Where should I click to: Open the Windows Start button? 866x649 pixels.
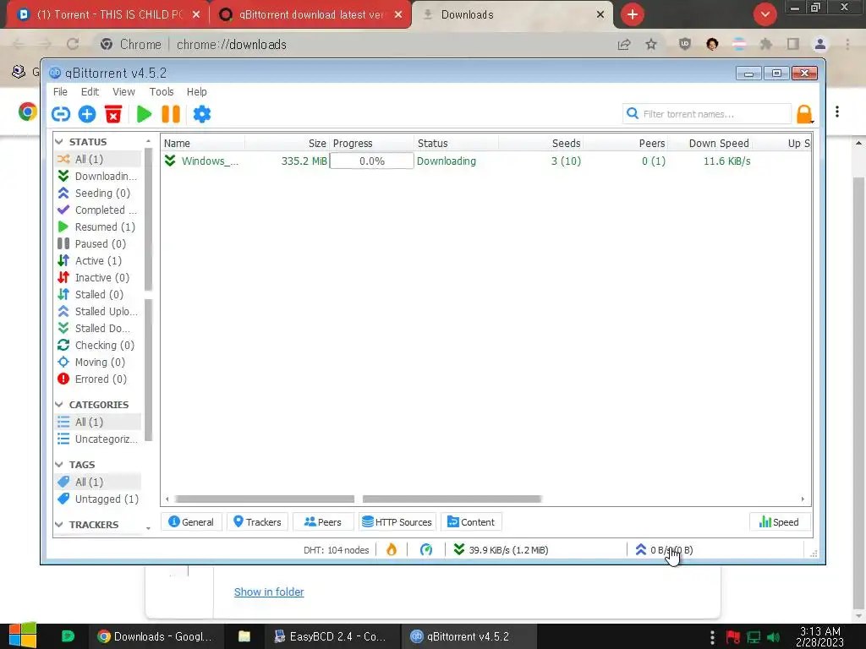coord(23,635)
